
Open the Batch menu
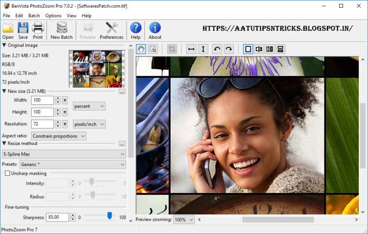[x=34, y=16]
